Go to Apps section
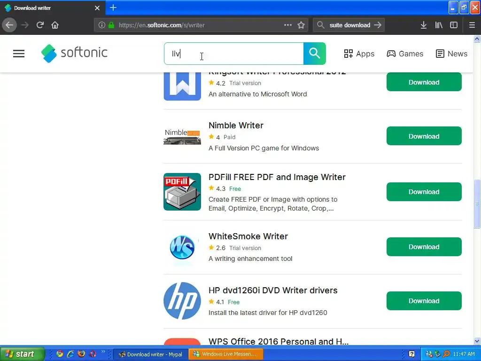The width and height of the screenshot is (481, 361). pyautogui.click(x=359, y=54)
